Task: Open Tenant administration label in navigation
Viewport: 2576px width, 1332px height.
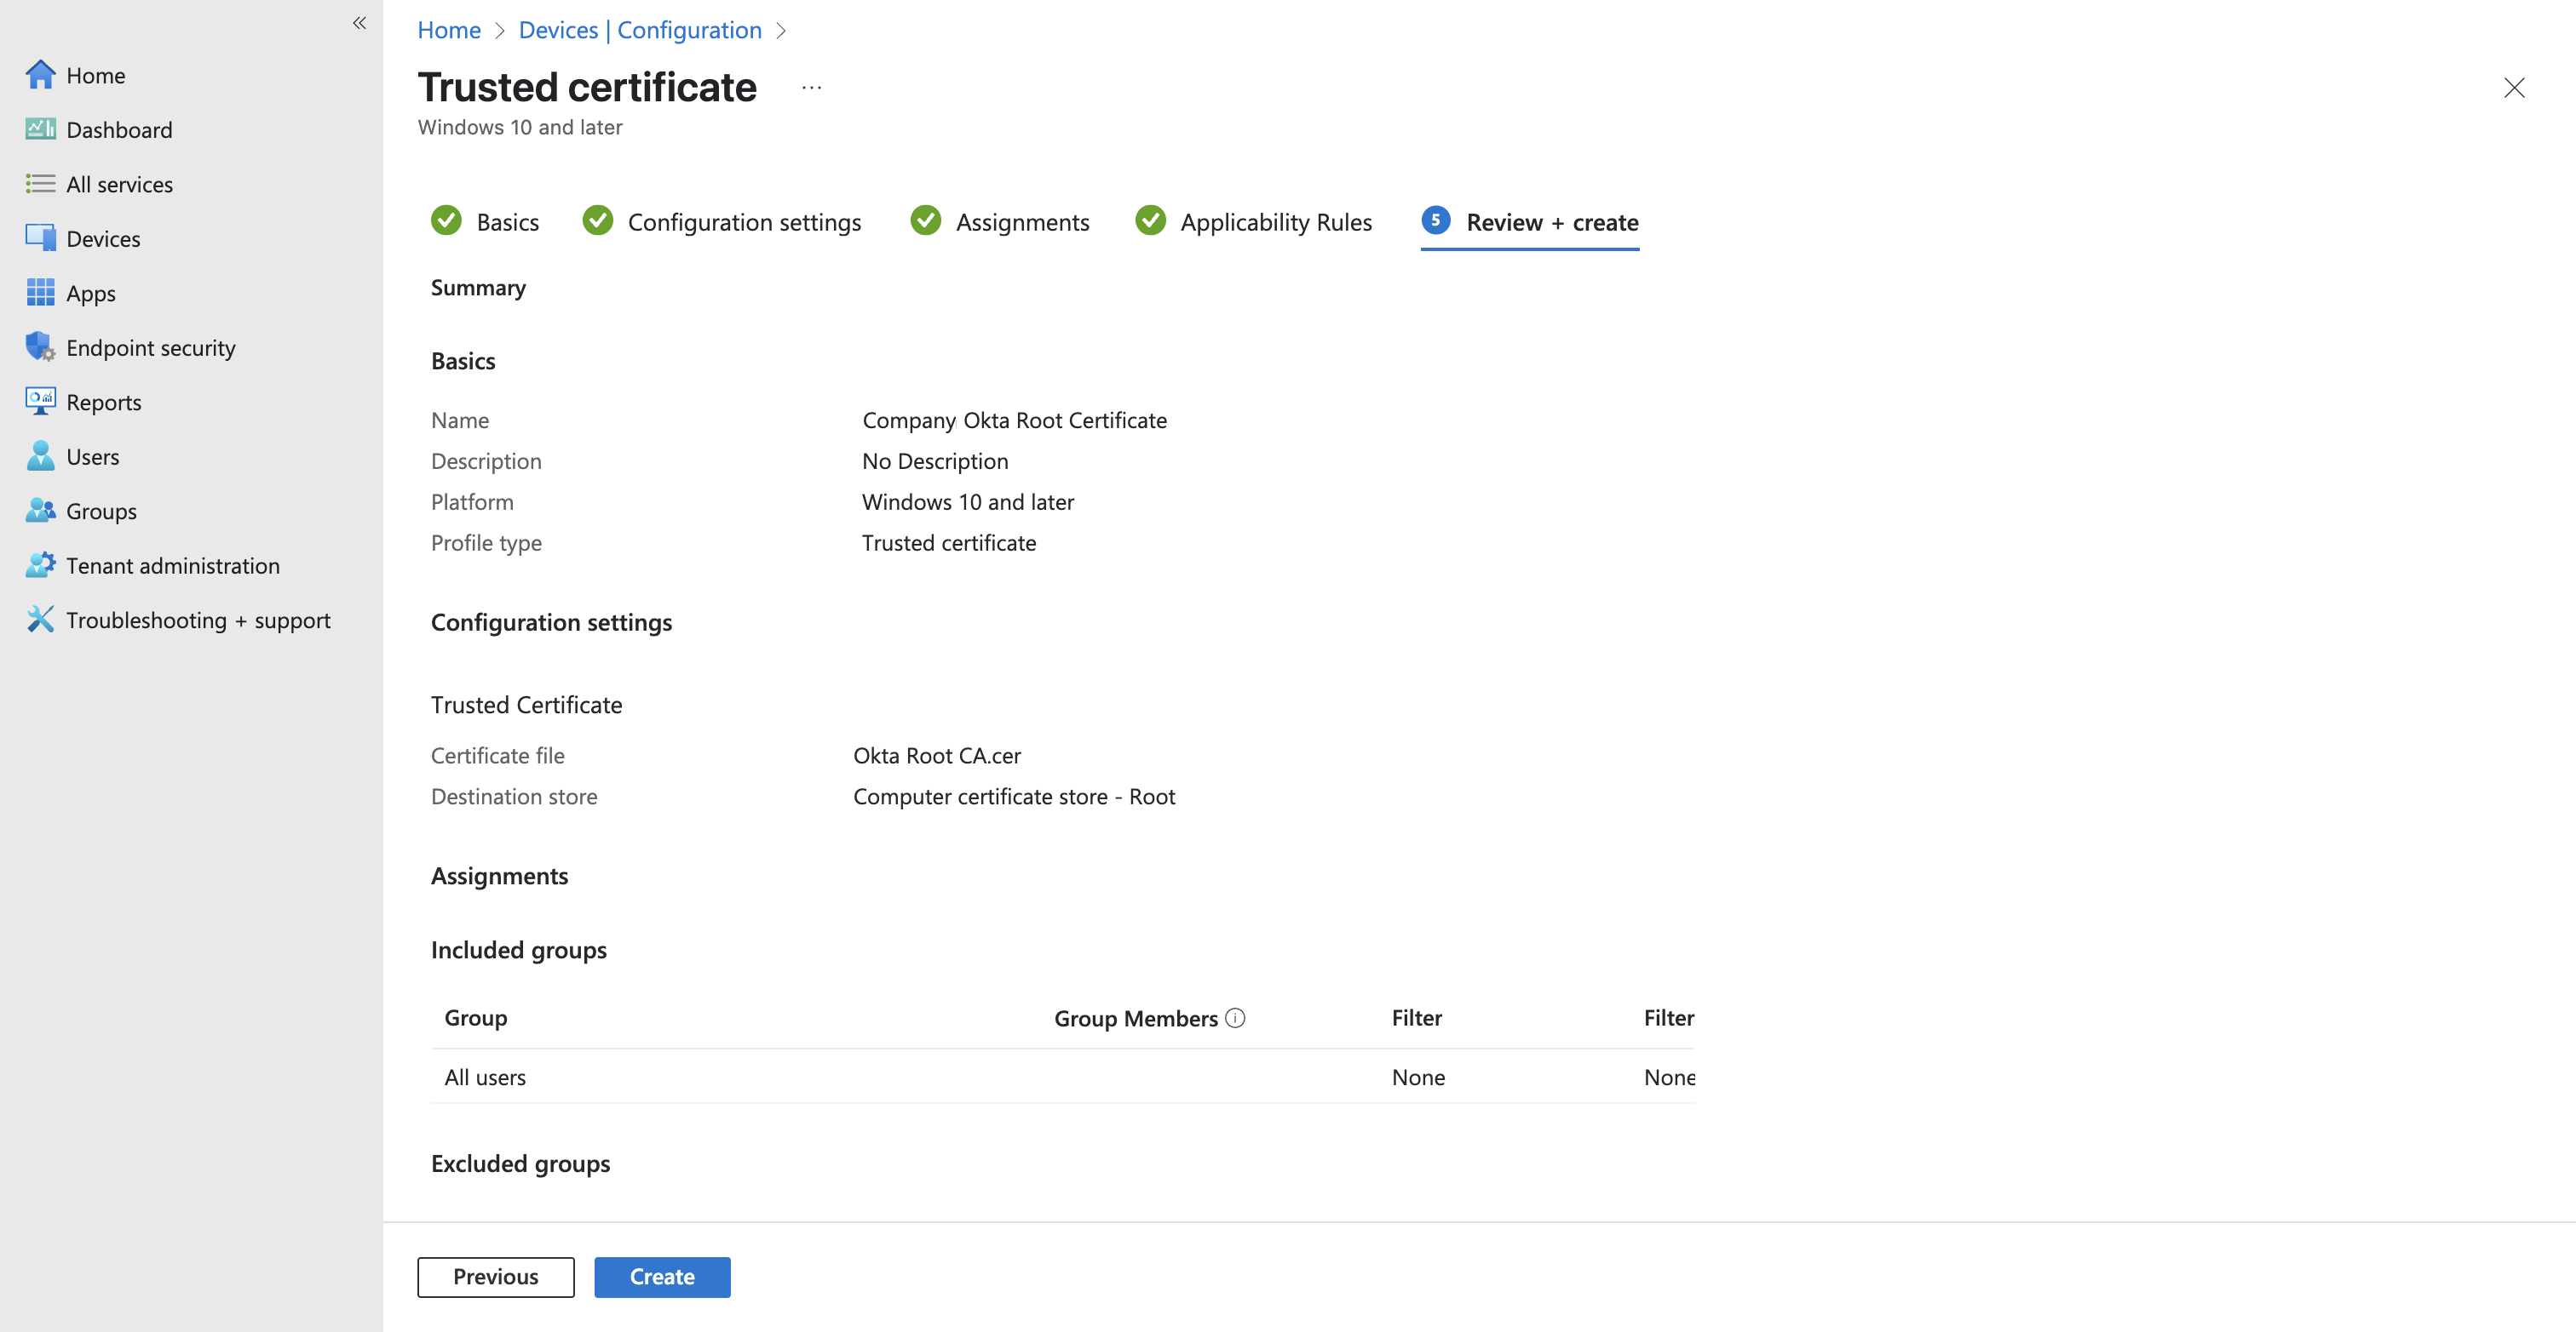Action: [173, 566]
